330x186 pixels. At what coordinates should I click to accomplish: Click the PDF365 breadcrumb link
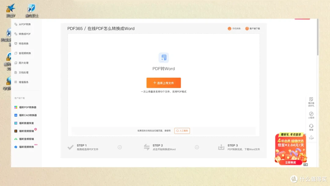tap(75, 29)
